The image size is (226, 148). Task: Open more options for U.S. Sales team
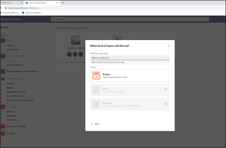click(46, 107)
